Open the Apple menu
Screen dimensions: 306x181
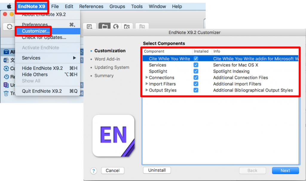pyautogui.click(x=9, y=7)
